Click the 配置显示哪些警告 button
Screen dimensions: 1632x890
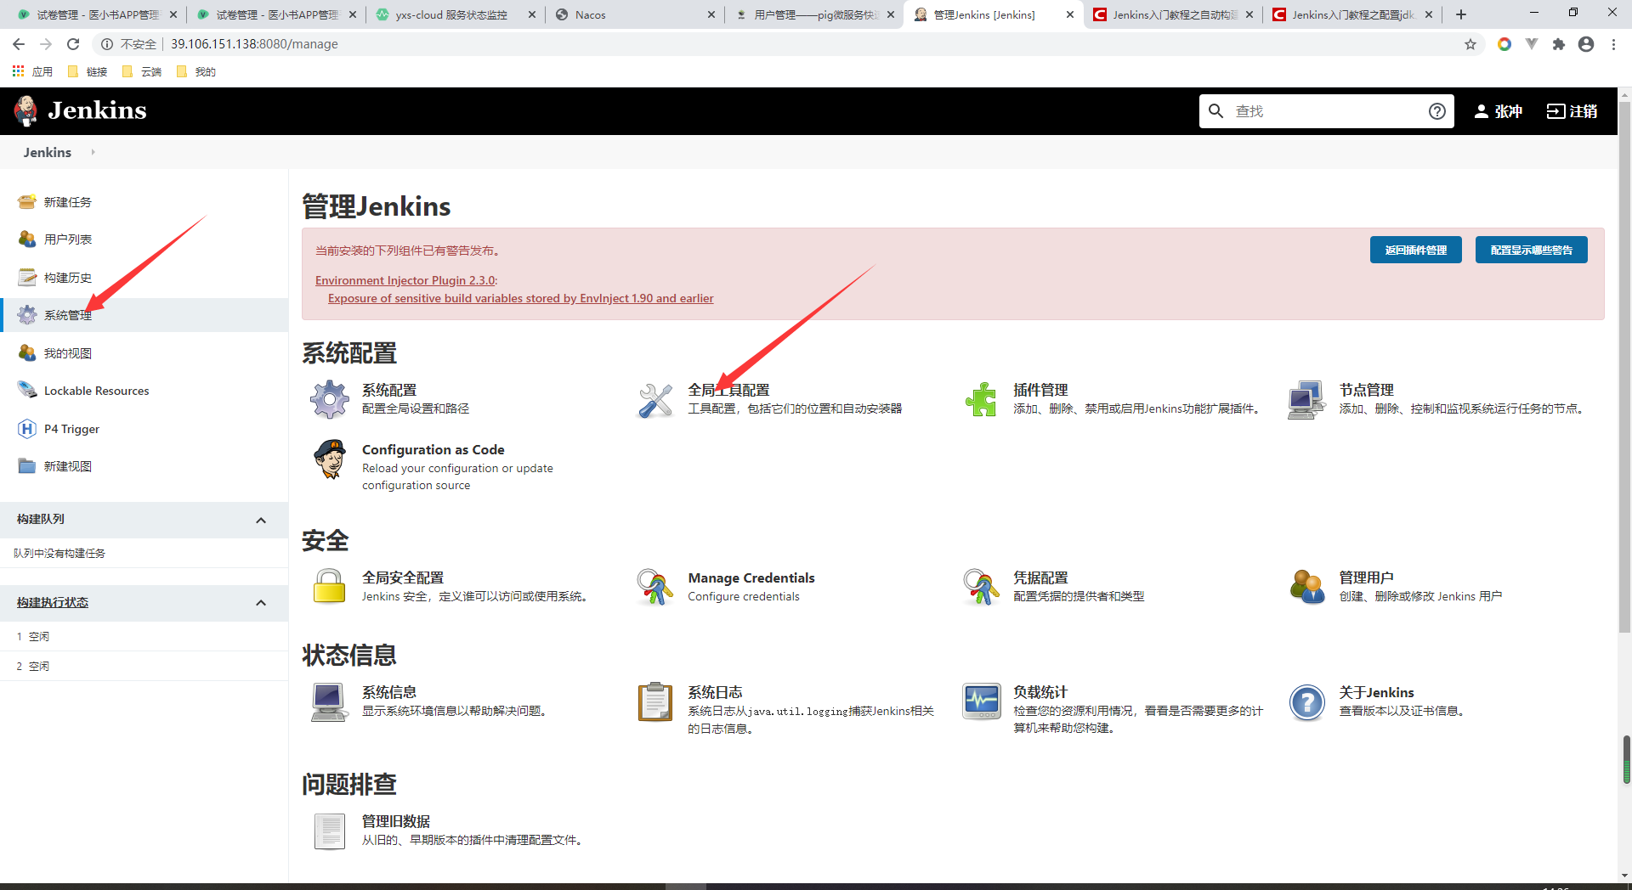pyautogui.click(x=1531, y=250)
